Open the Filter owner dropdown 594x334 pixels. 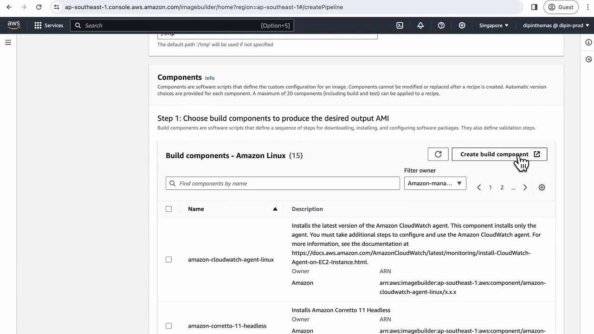[435, 183]
